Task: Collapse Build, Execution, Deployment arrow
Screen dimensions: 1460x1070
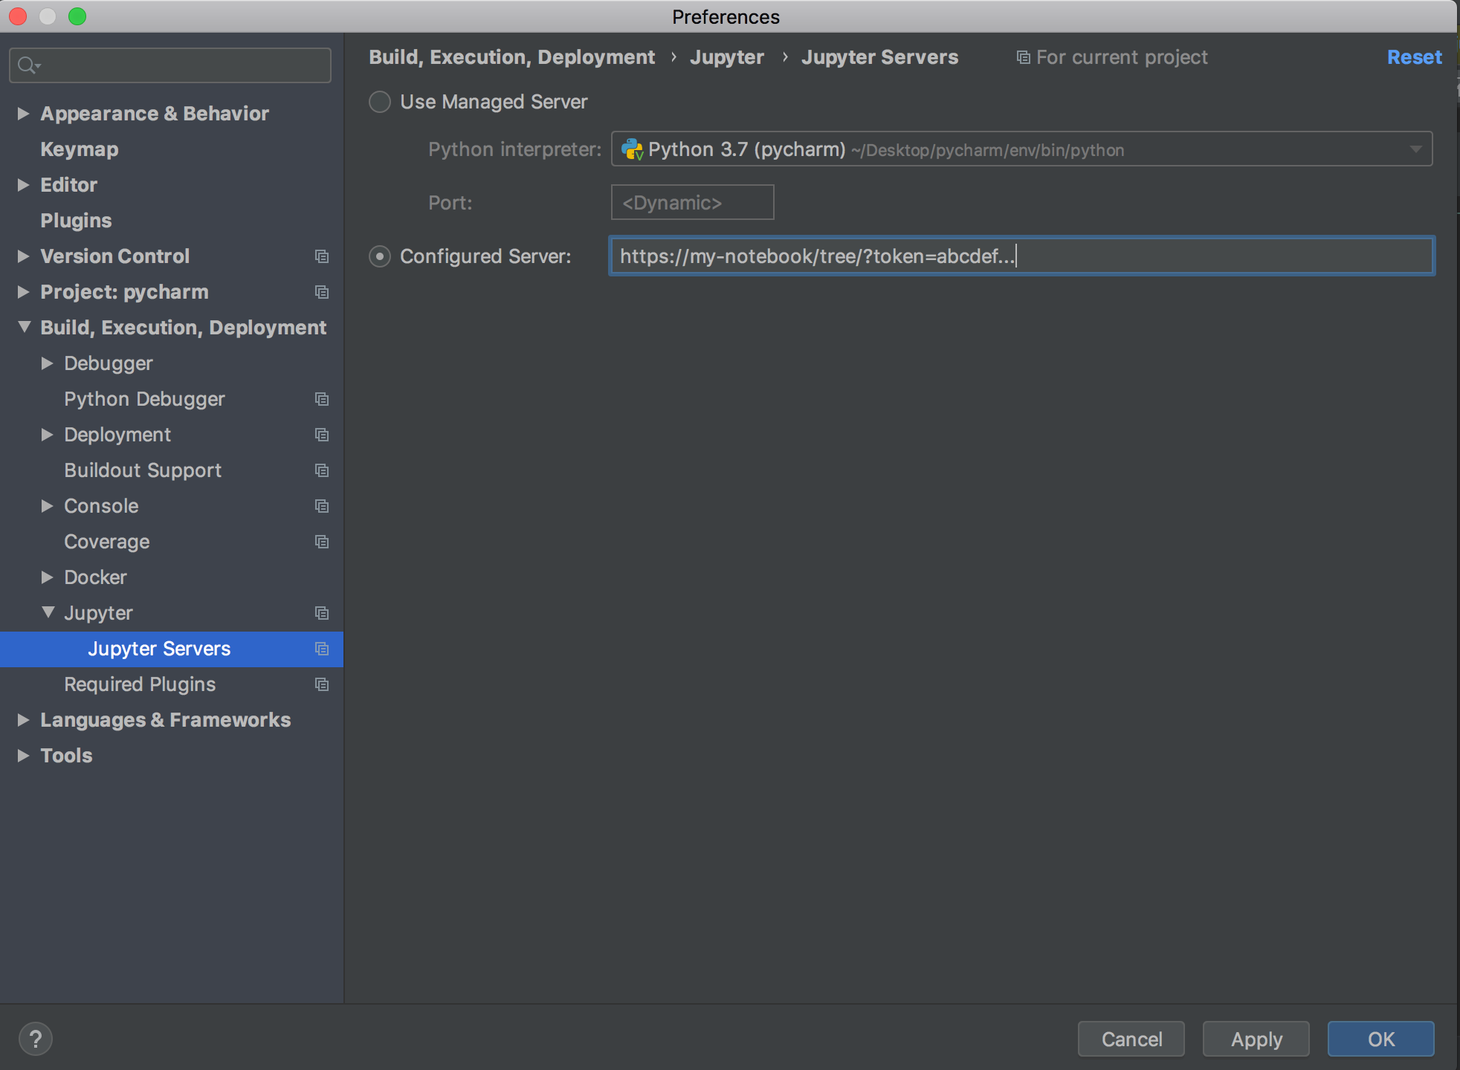Action: [24, 327]
